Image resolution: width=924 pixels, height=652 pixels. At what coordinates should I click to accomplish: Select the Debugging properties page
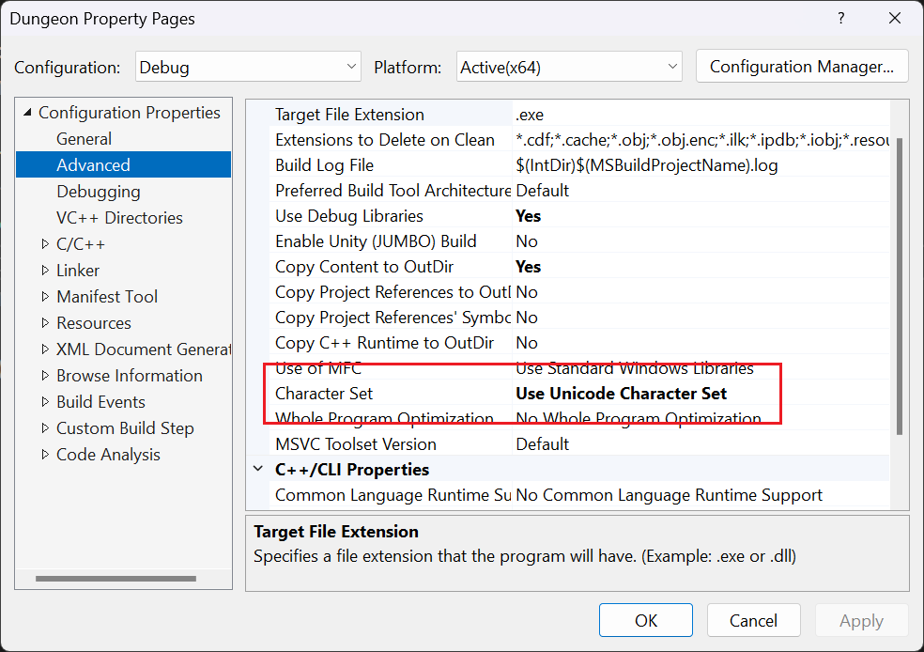pos(98,192)
